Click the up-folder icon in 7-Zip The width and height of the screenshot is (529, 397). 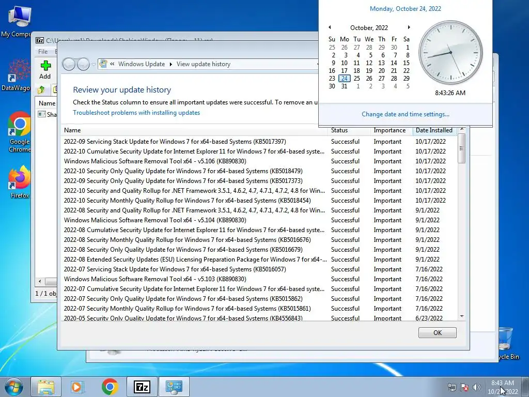(41, 90)
